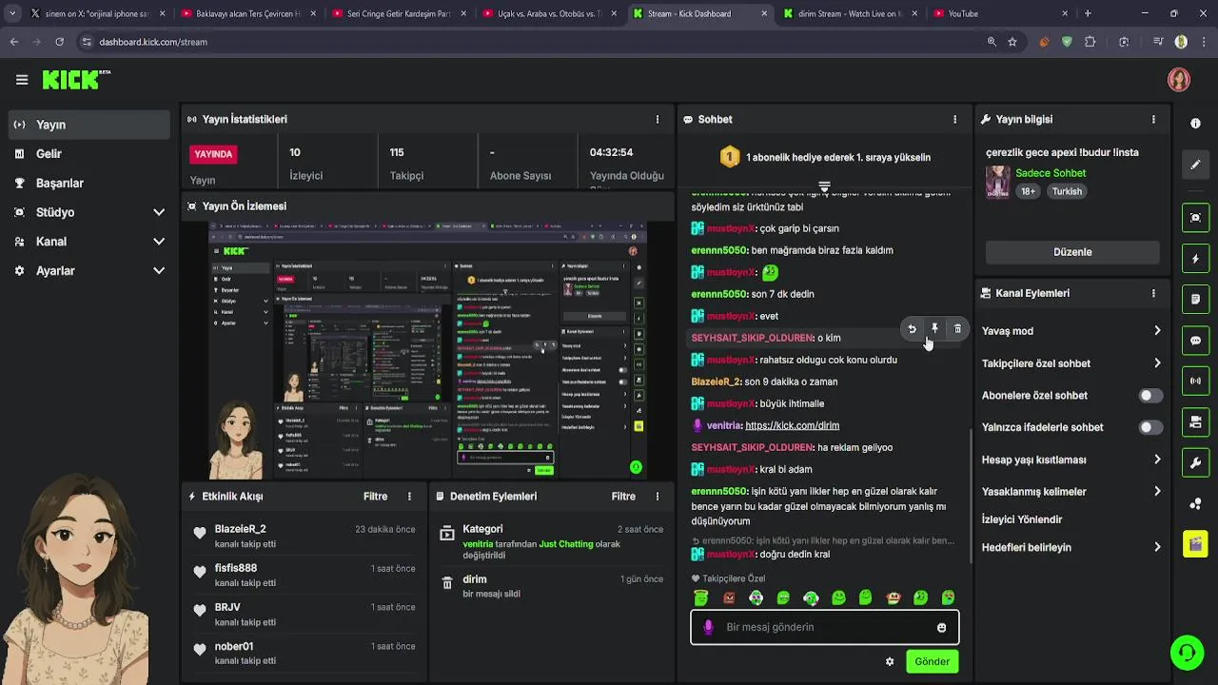Click the stream preview widget icon in right toolbar
Image resolution: width=1218 pixels, height=685 pixels.
tap(1195, 218)
